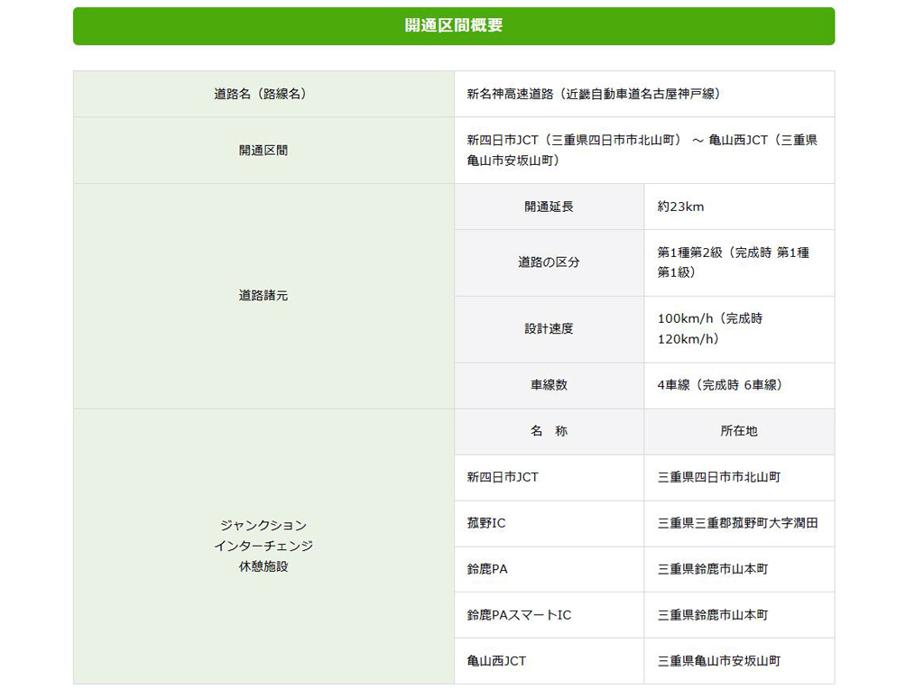Select the 車線数 label cell
Image resolution: width=924 pixels, height=689 pixels.
pyautogui.click(x=549, y=385)
